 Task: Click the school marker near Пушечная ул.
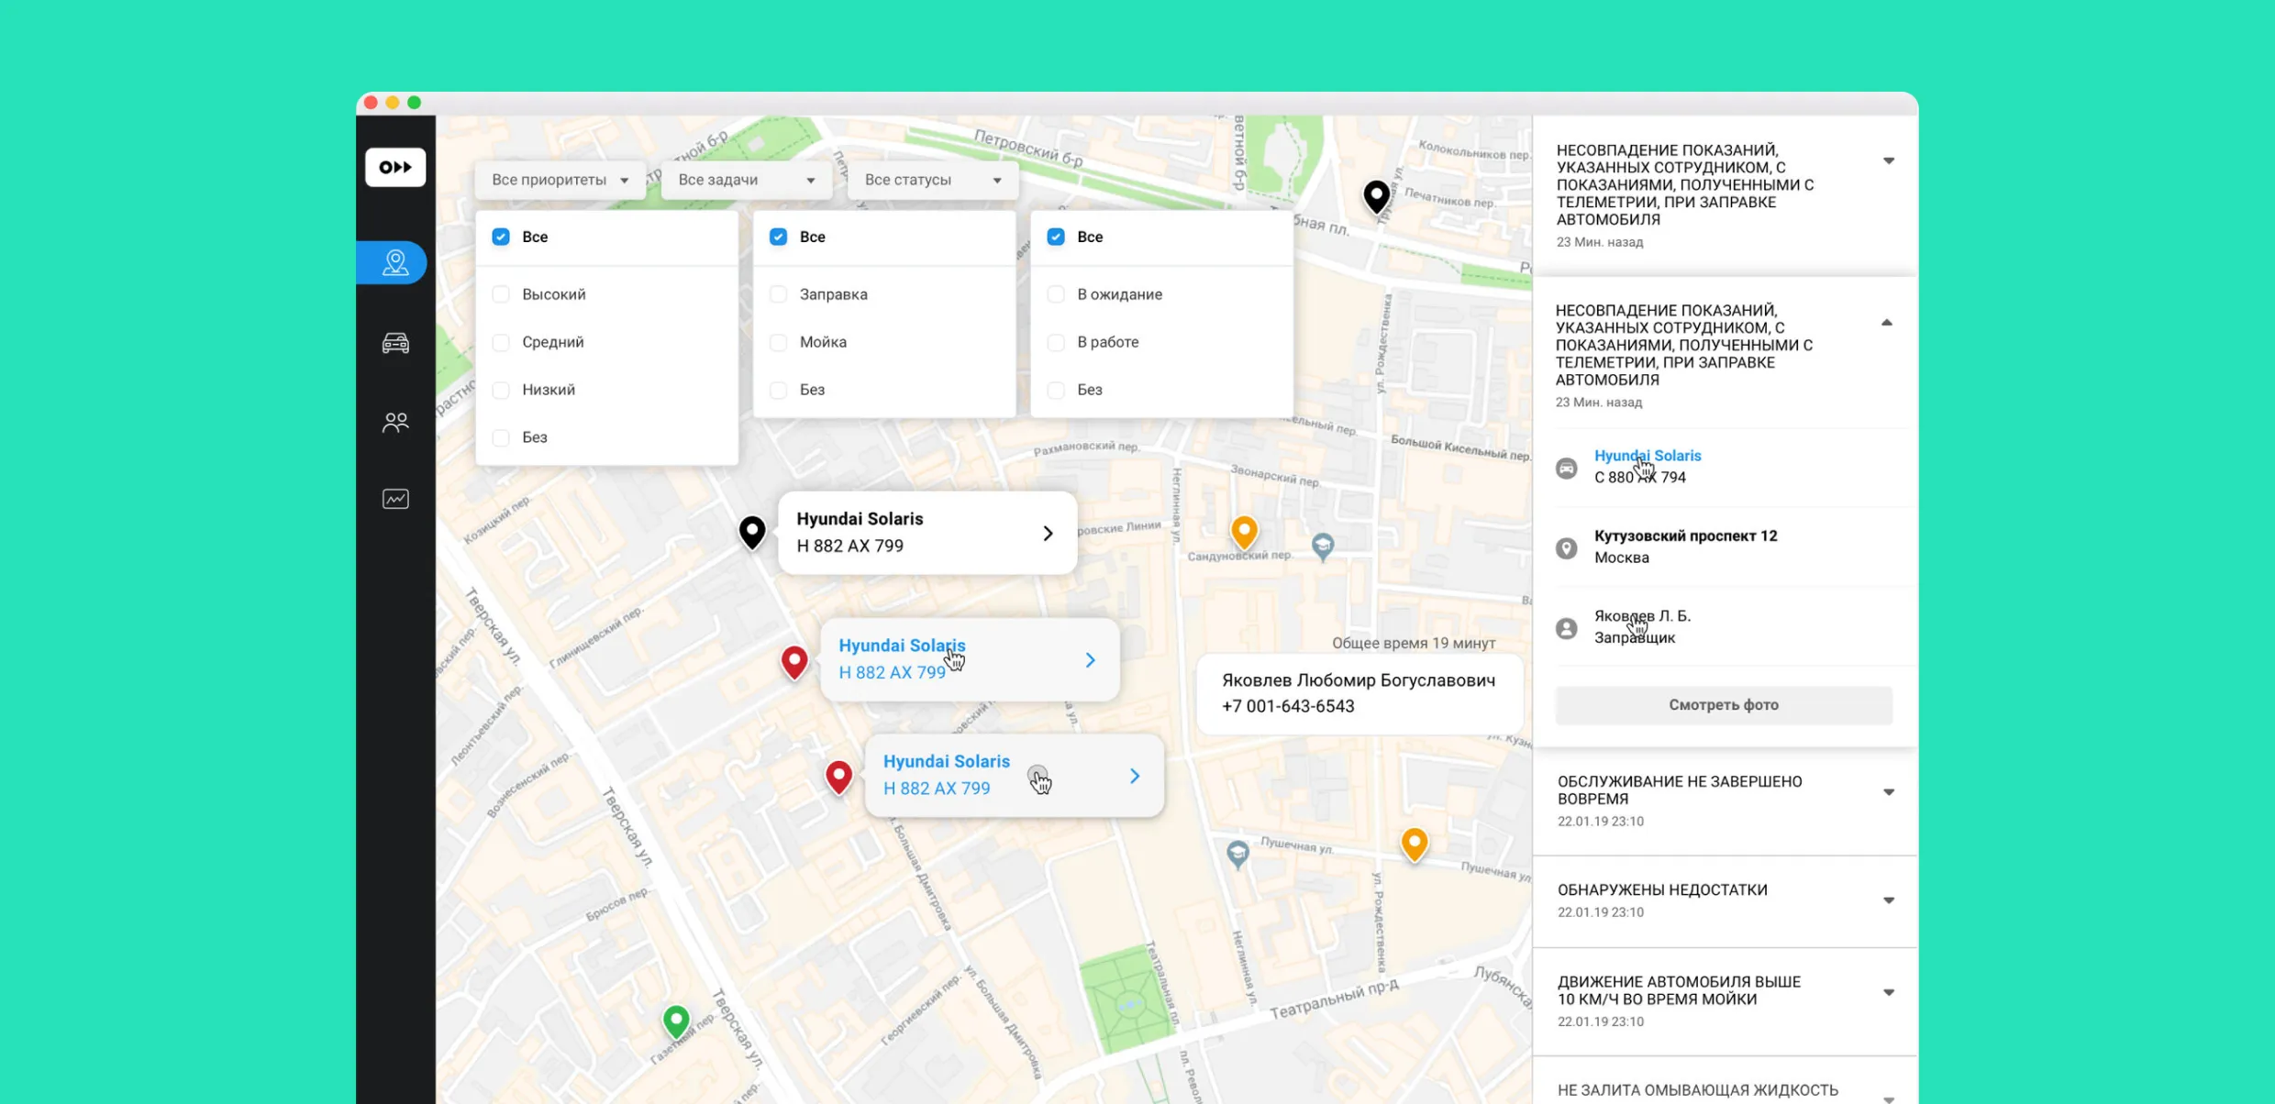[1237, 854]
